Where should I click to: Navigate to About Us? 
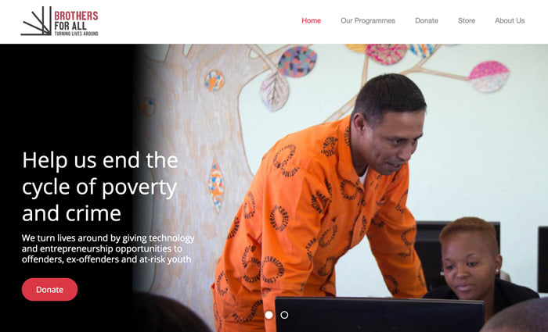point(510,20)
